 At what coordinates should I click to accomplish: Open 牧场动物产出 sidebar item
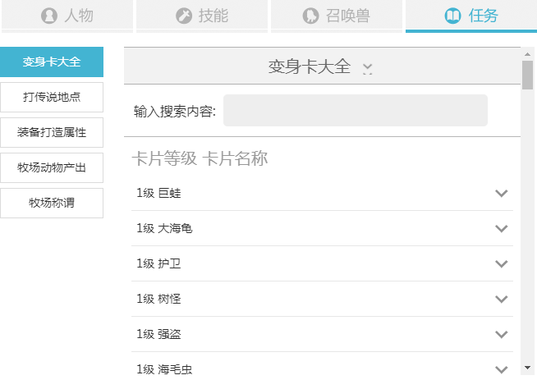[x=52, y=168]
